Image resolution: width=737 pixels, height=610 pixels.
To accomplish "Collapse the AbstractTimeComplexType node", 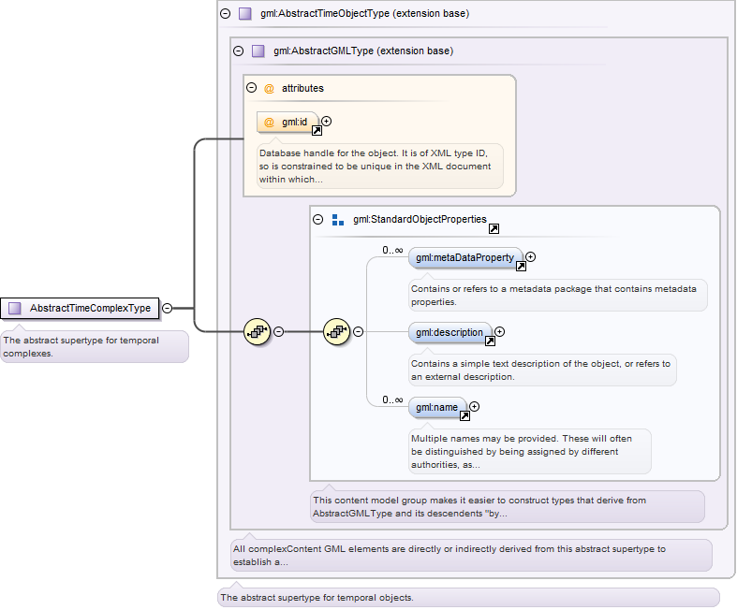I will [x=168, y=308].
